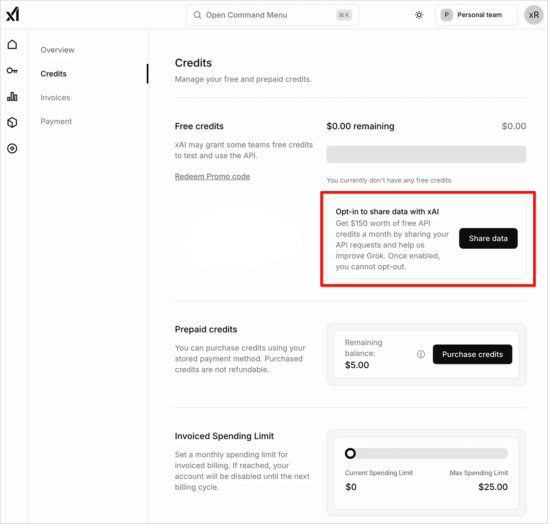The width and height of the screenshot is (548, 524).
Task: Click "Manage your free and prepaid credits." text
Action: click(x=243, y=79)
